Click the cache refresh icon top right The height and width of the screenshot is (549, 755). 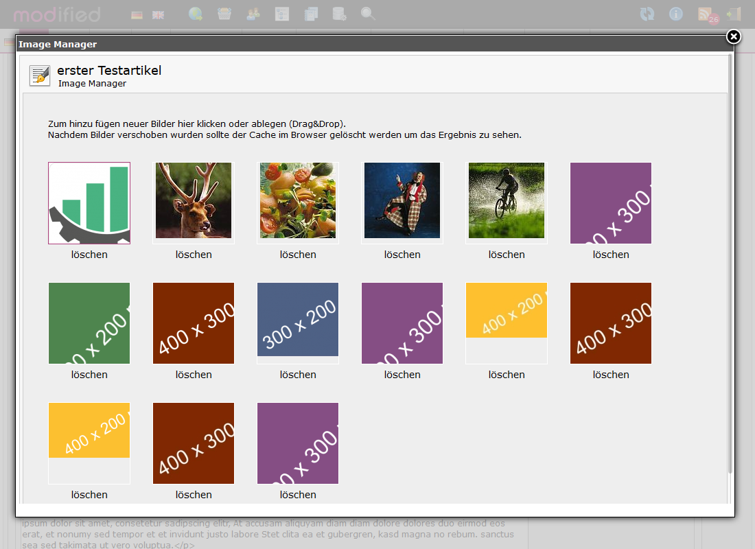click(647, 14)
